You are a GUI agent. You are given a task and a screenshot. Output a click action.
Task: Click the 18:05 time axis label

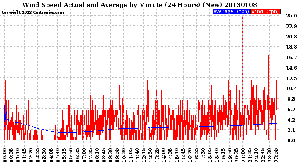tap(209, 155)
